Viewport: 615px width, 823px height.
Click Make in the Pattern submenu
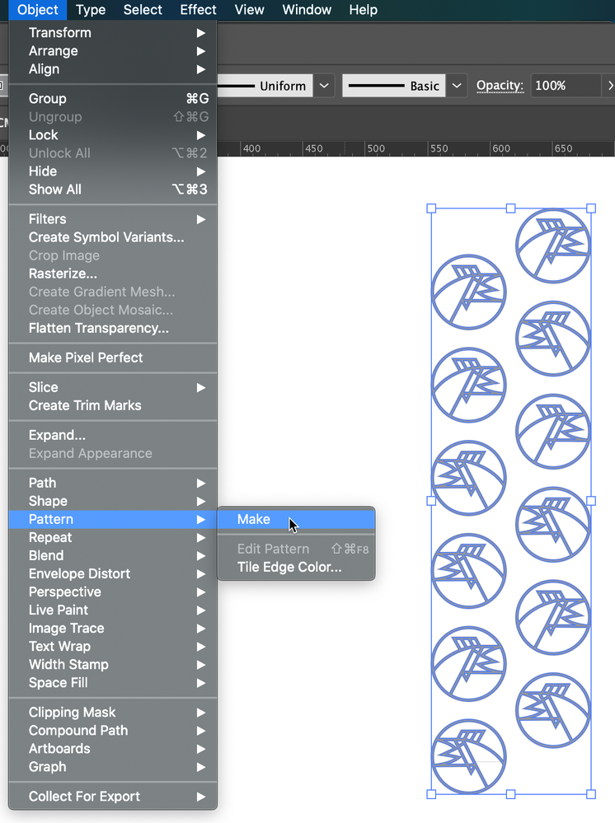coord(254,519)
